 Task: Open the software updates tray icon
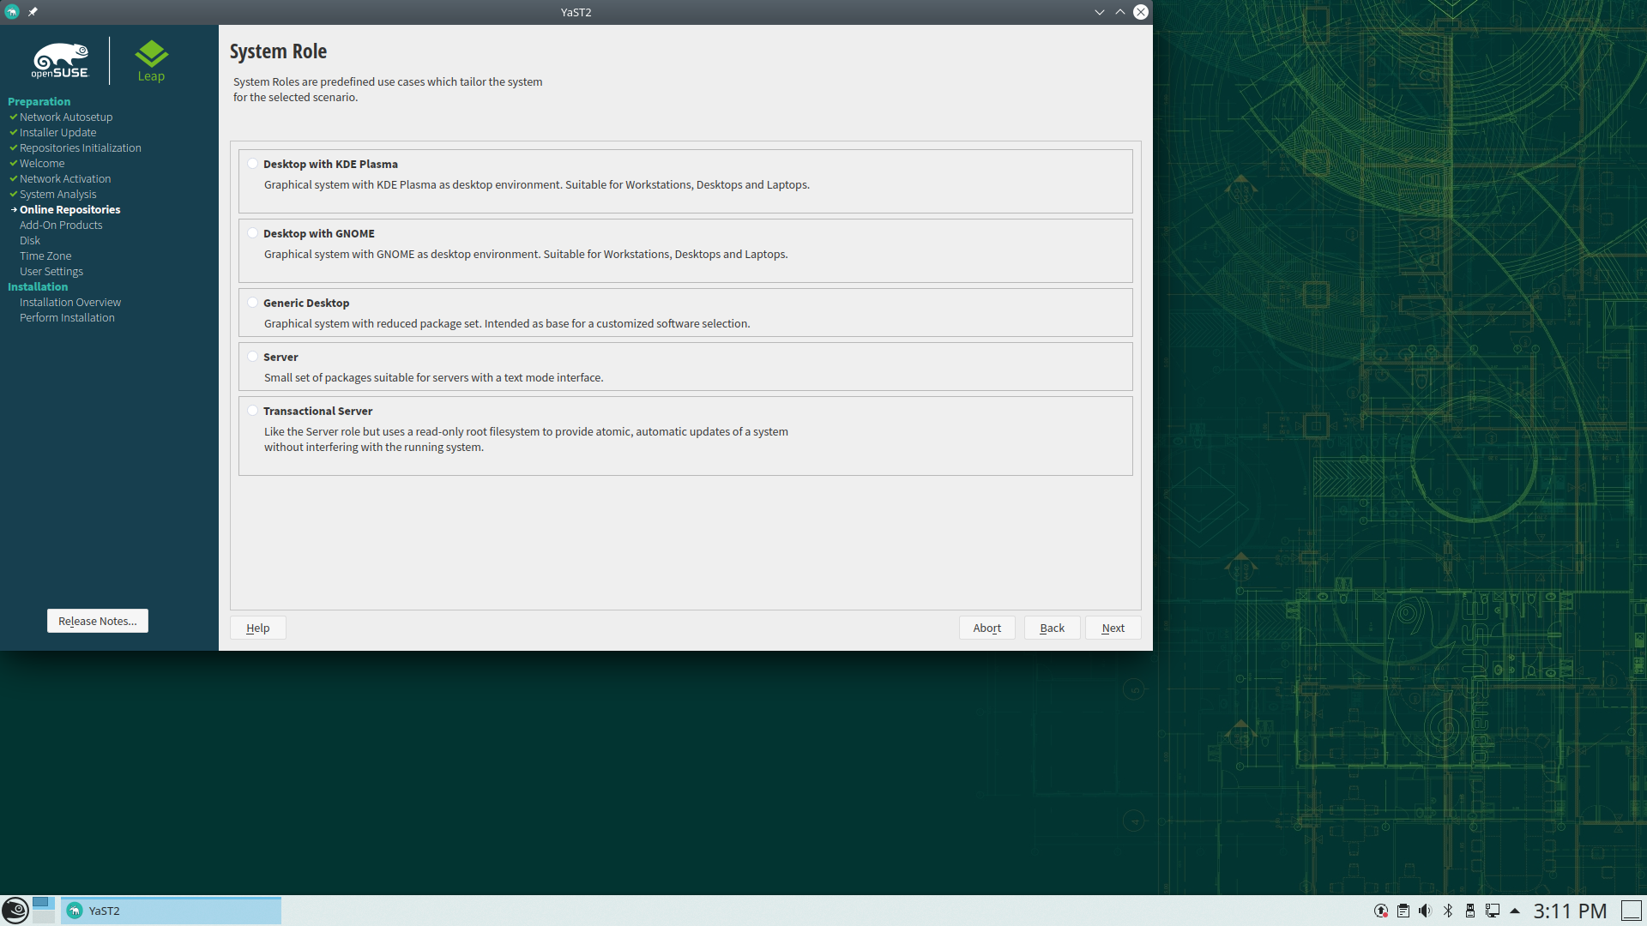tap(1381, 911)
